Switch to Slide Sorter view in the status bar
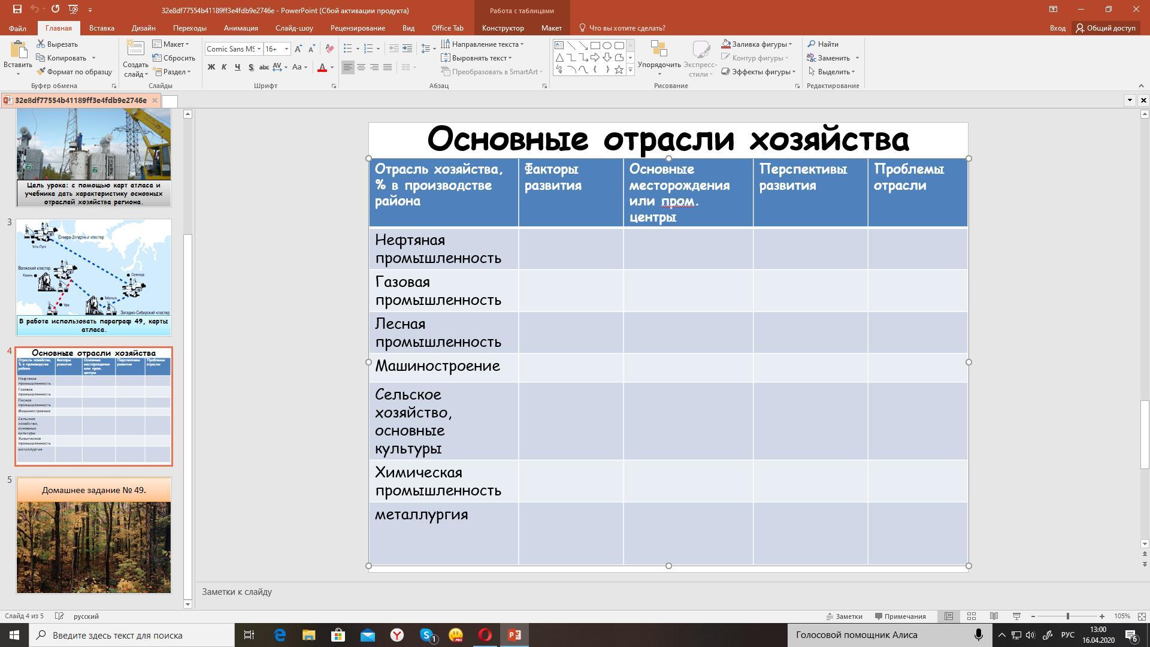This screenshot has width=1150, height=647. pyautogui.click(x=971, y=616)
